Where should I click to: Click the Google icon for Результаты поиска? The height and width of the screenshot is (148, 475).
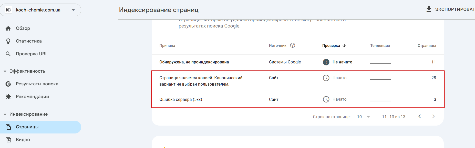(8, 84)
